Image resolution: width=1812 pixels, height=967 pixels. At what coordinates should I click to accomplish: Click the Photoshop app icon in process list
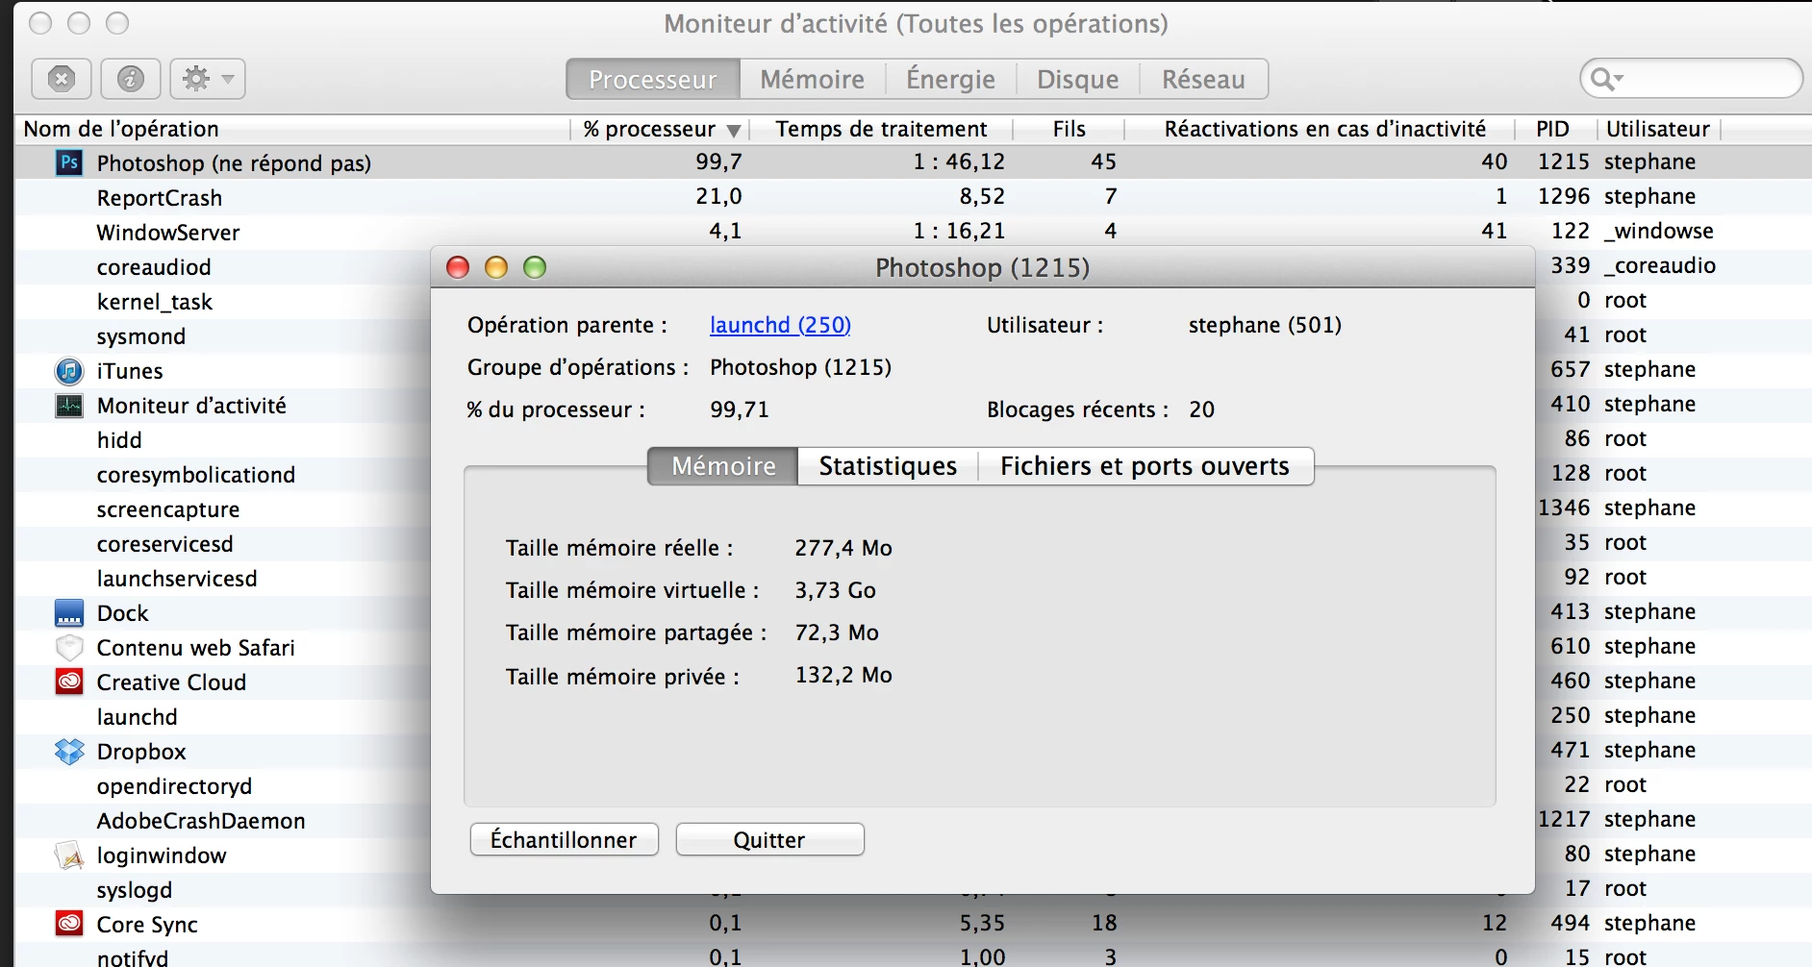coord(69,162)
